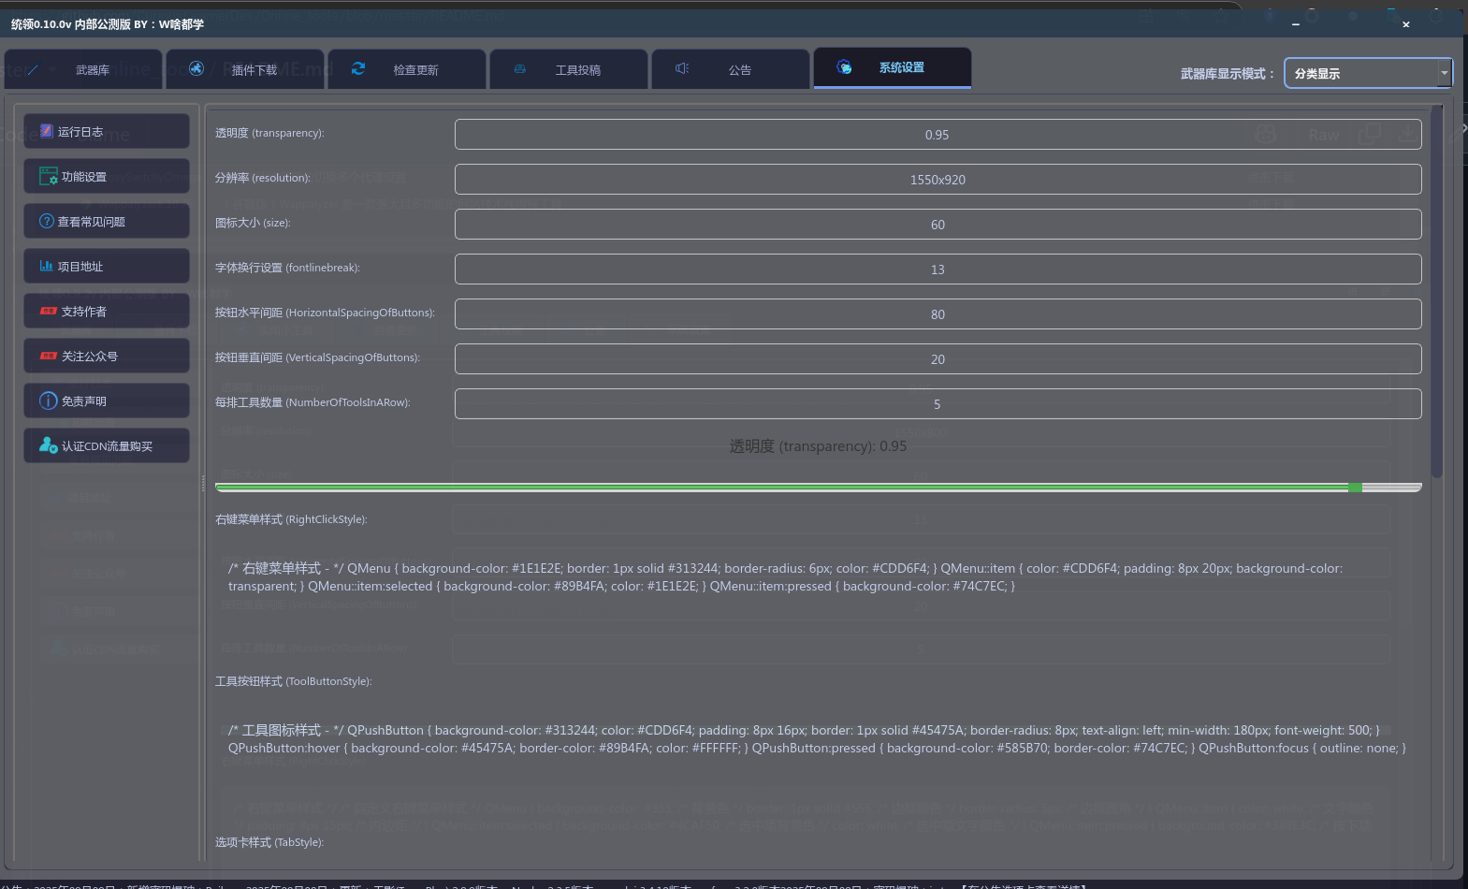Expand the 武器库显示模式 dropdown

point(1444,73)
